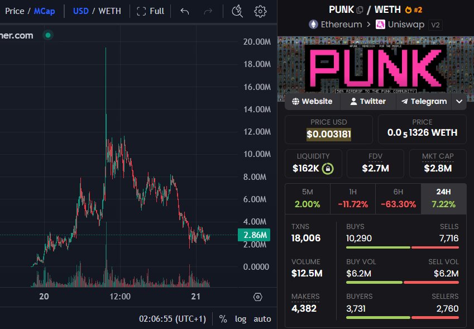Click the 12:00 time axis label
474x329 pixels.
pyautogui.click(x=120, y=297)
